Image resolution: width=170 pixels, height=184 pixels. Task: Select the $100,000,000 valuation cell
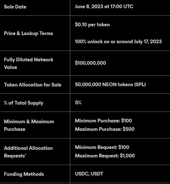pos(90,63)
